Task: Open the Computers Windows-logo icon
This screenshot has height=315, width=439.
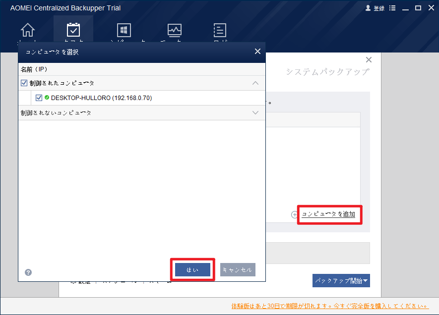Action: [x=124, y=30]
